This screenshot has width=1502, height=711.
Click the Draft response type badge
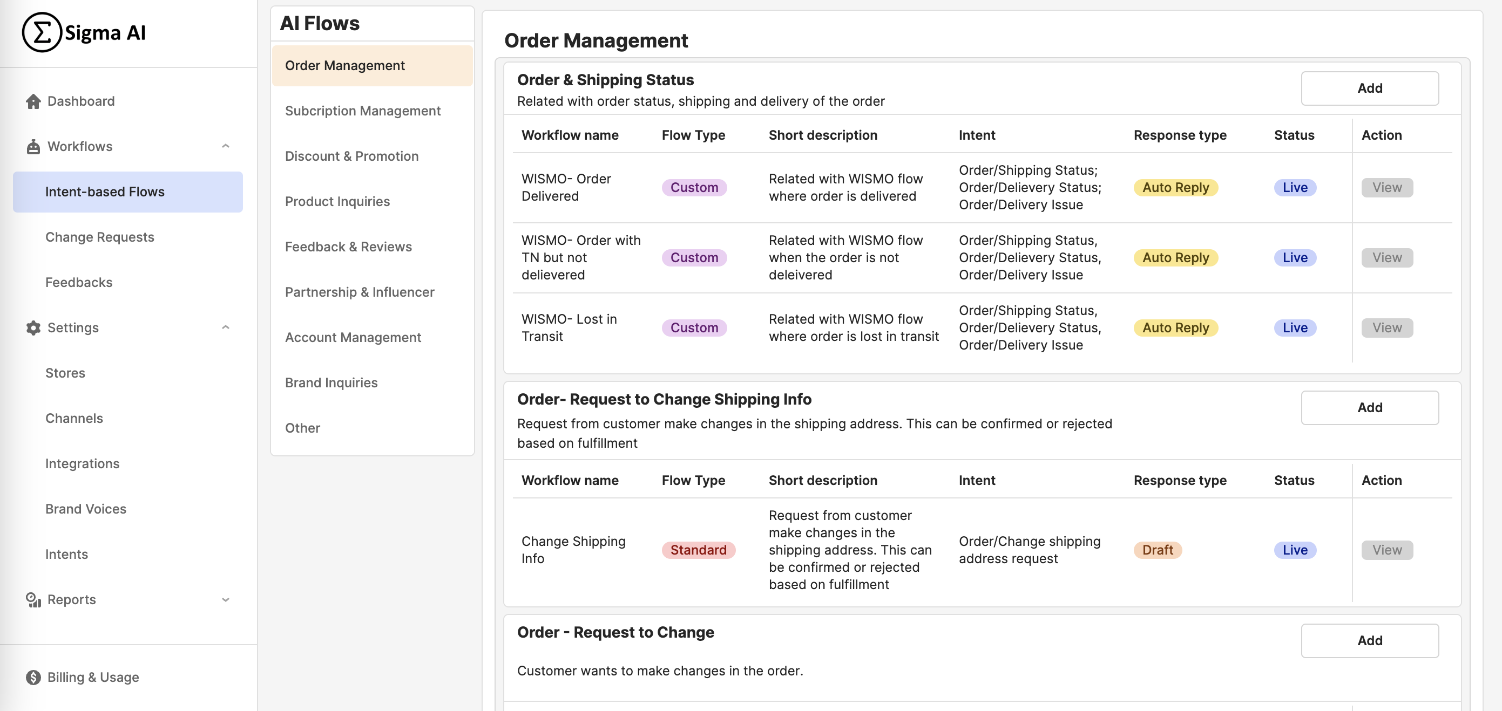click(x=1157, y=550)
